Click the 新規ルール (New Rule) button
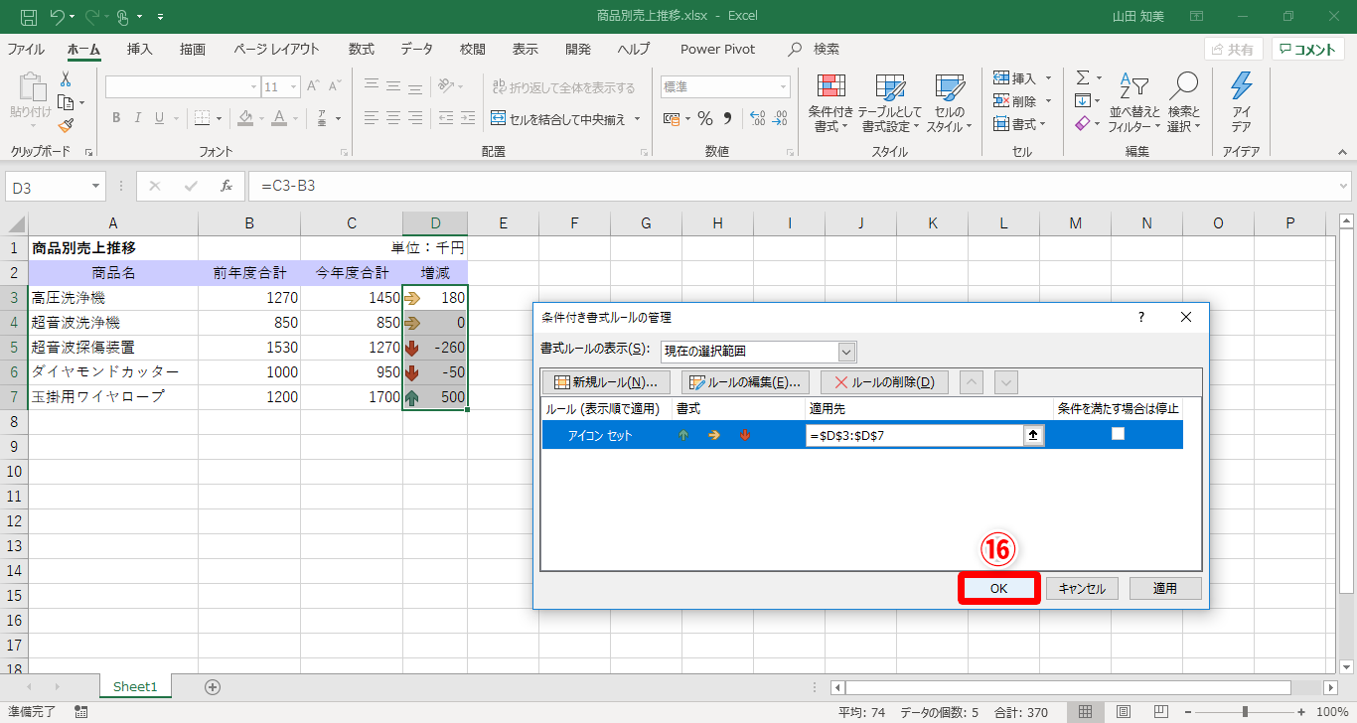The width and height of the screenshot is (1357, 723). pyautogui.click(x=606, y=382)
